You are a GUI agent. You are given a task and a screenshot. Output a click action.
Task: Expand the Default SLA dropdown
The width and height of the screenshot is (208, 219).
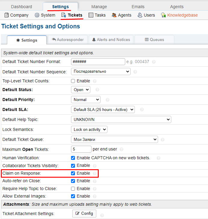103,109
